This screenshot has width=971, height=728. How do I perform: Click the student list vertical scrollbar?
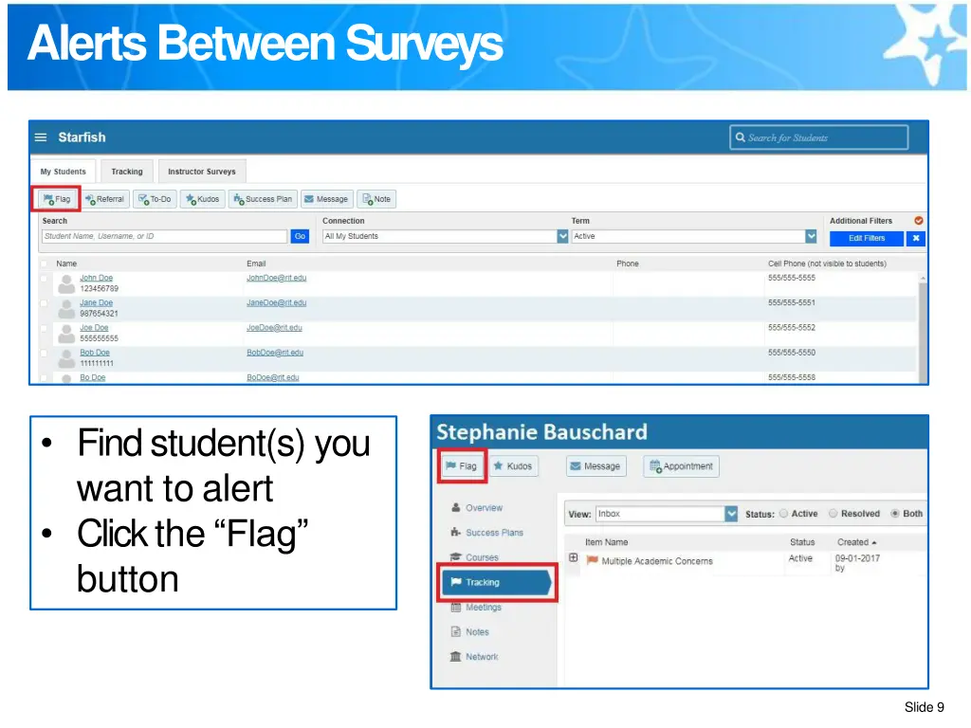pos(923,328)
